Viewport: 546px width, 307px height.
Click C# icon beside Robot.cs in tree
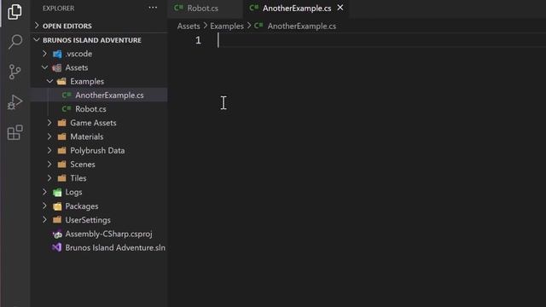[x=67, y=109]
